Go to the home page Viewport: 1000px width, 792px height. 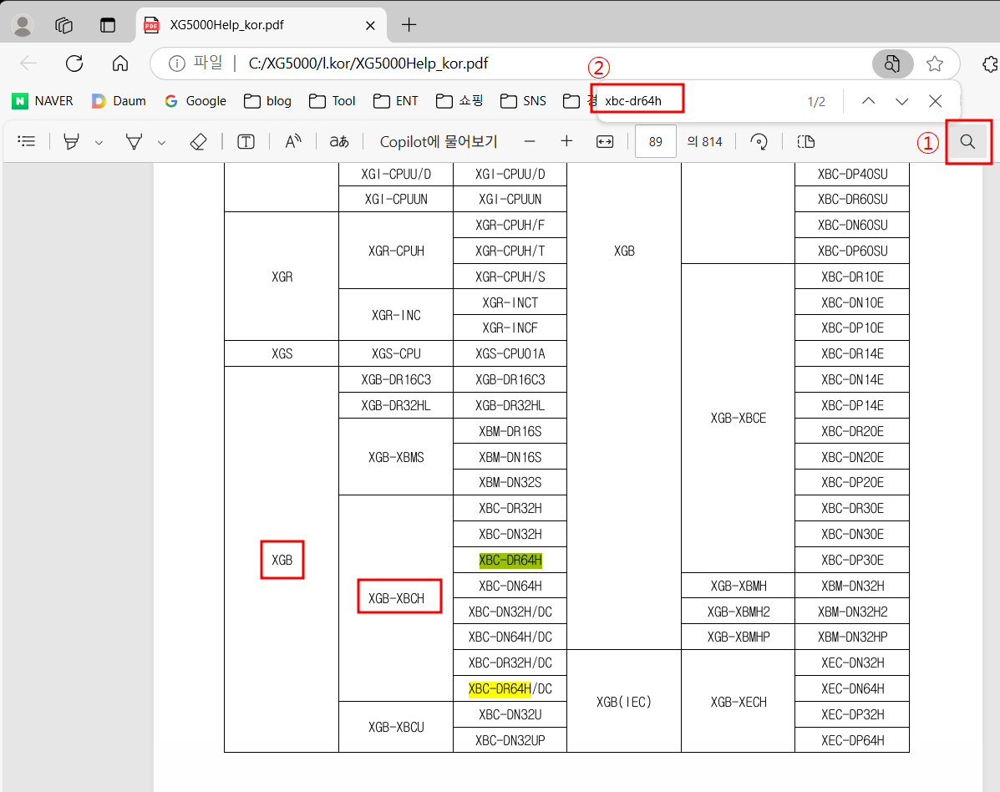[120, 63]
